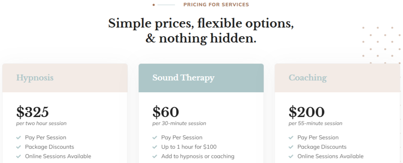Viewport: 403px width, 163px height.
Task: Click the checkmark beside Up to 1 hour for $100
Action: pyautogui.click(x=155, y=147)
